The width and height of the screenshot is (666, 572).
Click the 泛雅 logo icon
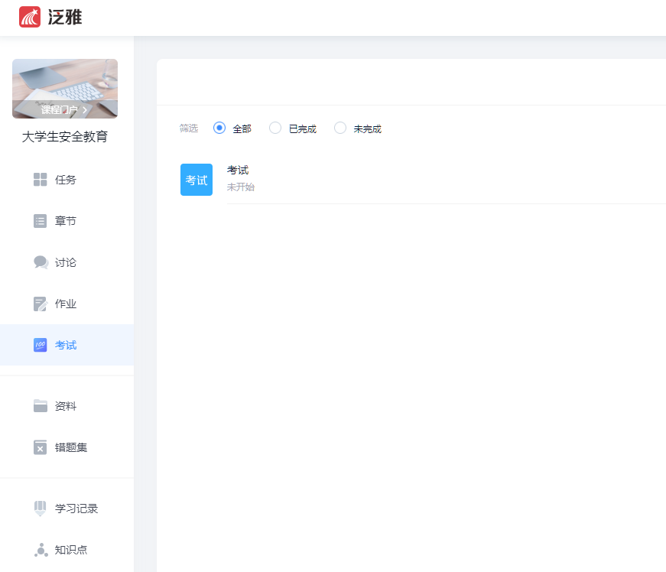coord(30,17)
